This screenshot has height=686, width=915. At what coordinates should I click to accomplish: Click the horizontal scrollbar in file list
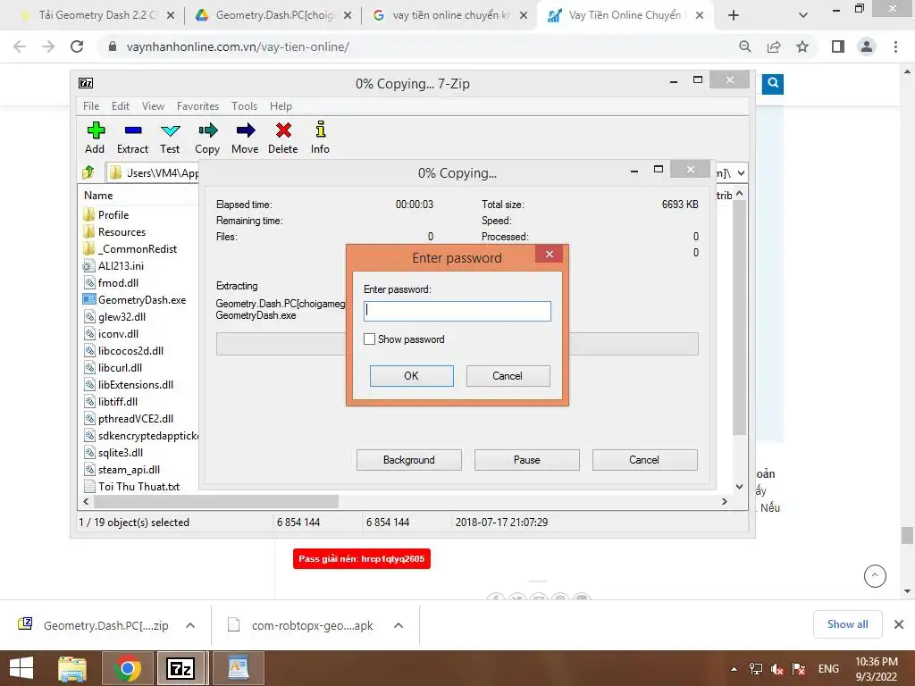pos(216,502)
